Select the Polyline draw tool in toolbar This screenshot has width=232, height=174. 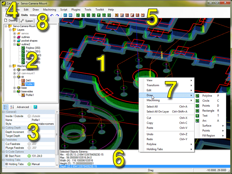pos(78,15)
